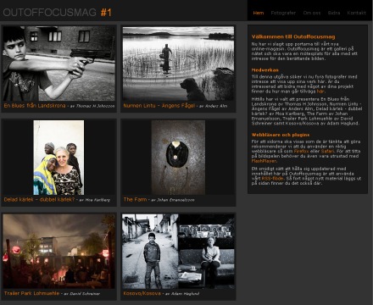The width and height of the screenshot is (373, 305).
Task: Open Kosovo/Kosova title link
Action: (x=142, y=293)
